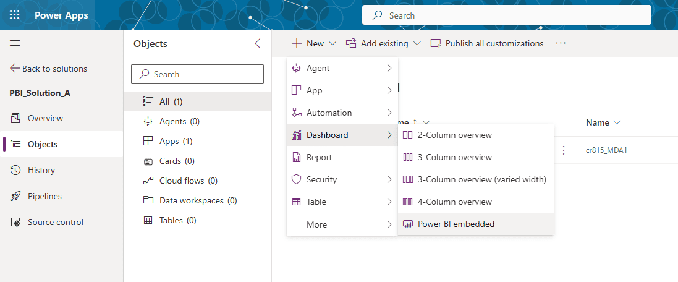Select Dashboard in the New menu
The height and width of the screenshot is (282, 678).
click(x=342, y=135)
